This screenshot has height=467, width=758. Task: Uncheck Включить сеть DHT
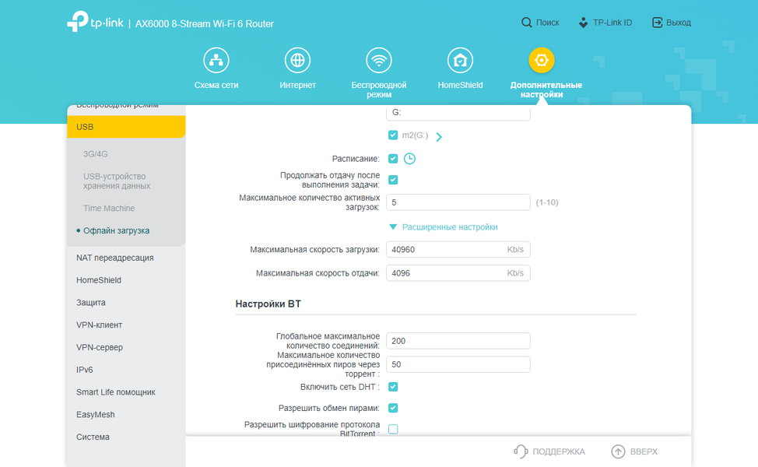pyautogui.click(x=393, y=387)
